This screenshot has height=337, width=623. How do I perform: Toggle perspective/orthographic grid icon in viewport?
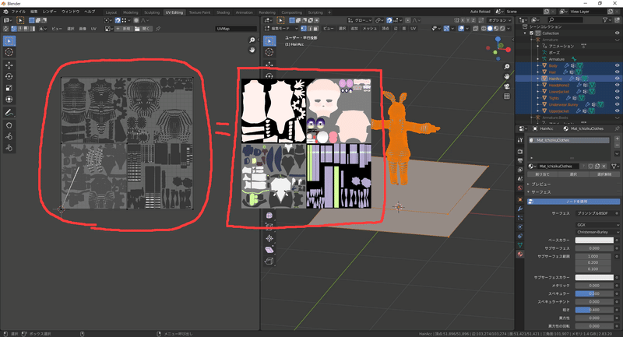point(507,96)
